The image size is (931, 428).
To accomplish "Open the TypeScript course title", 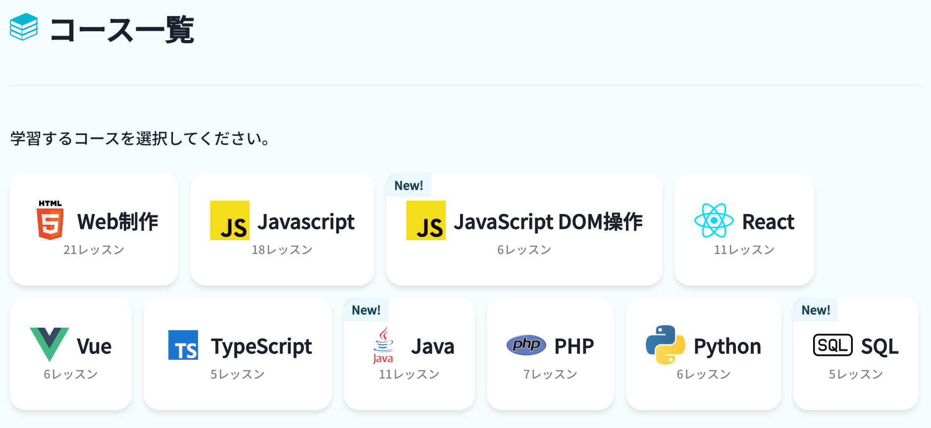I will pyautogui.click(x=261, y=346).
